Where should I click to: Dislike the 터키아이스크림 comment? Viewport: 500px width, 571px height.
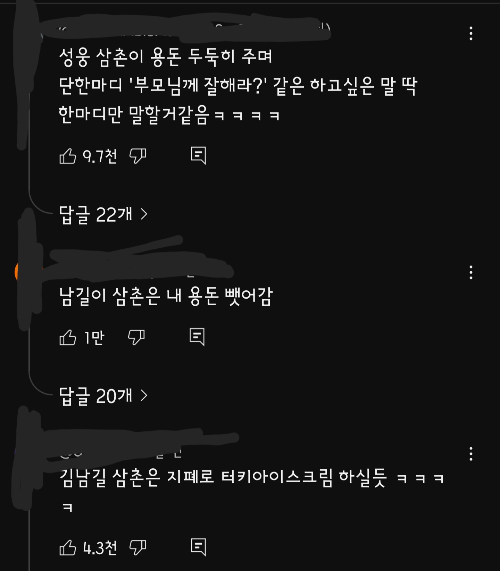click(137, 548)
